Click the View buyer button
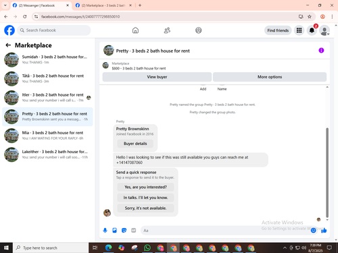The height and width of the screenshot is (253, 338). tap(157, 77)
